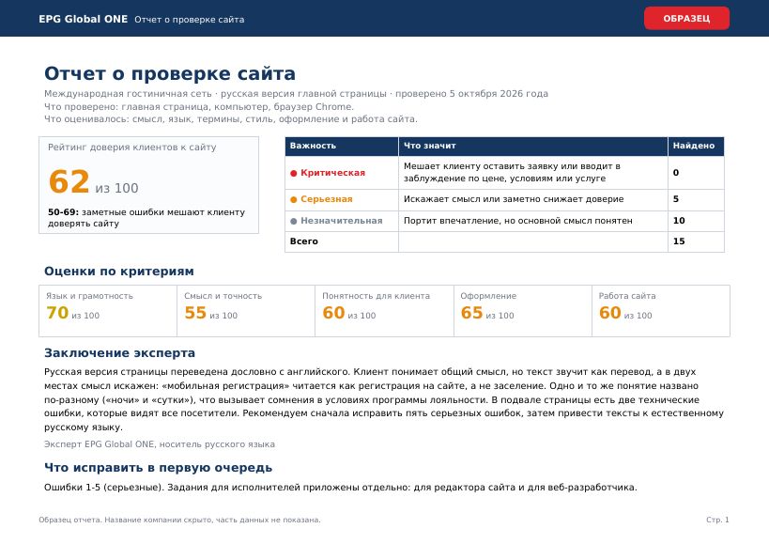Click the found count 5 for Серьезная
The width and height of the screenshot is (769, 544).
click(x=676, y=199)
